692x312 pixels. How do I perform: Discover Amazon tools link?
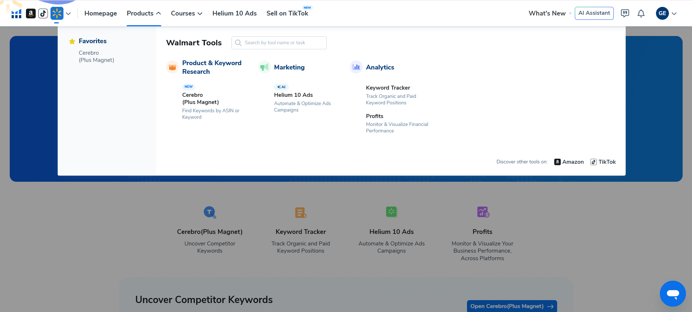569,162
